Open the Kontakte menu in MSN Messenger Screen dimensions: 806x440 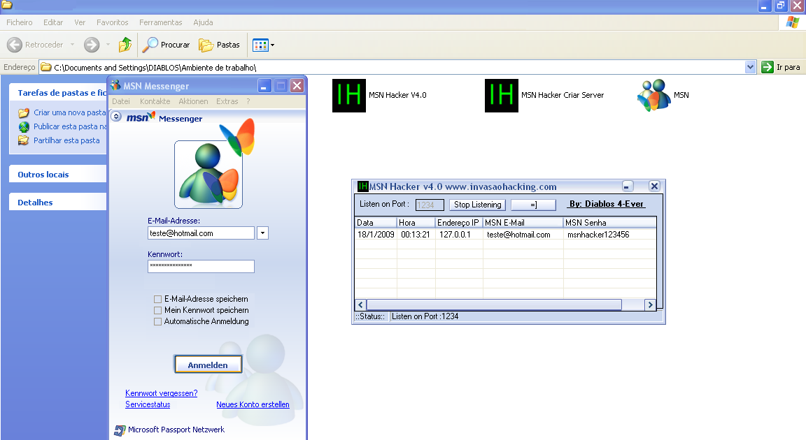[155, 101]
